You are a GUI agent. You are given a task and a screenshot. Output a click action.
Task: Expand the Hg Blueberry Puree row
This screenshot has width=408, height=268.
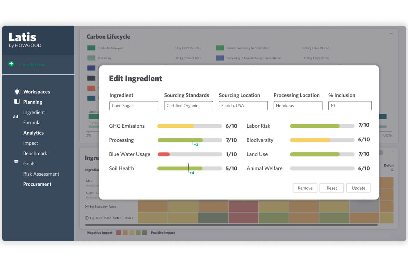[87, 207]
